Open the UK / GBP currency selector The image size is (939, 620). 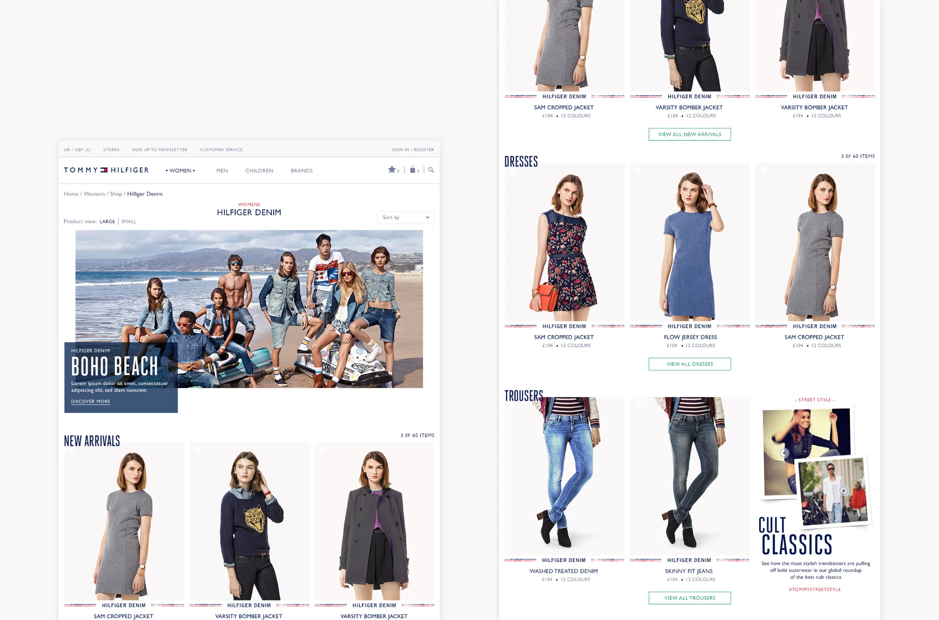point(77,150)
